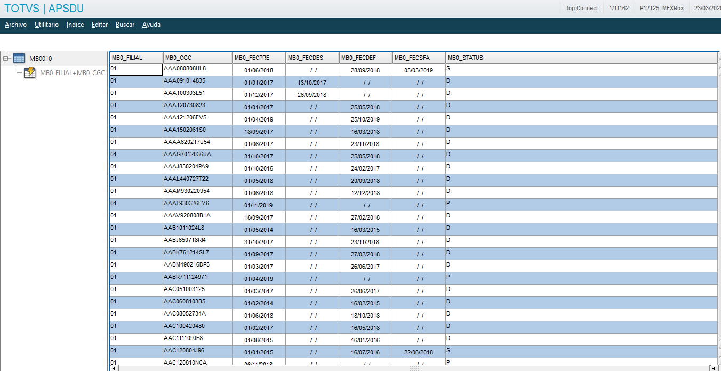This screenshot has width=721, height=371.
Task: Open the Utilitario menu
Action: click(46, 25)
